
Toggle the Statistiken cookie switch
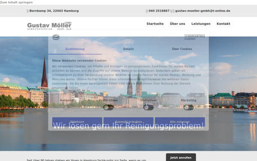[149, 107]
